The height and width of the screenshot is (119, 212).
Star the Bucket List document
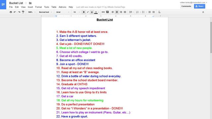pos(26,3)
